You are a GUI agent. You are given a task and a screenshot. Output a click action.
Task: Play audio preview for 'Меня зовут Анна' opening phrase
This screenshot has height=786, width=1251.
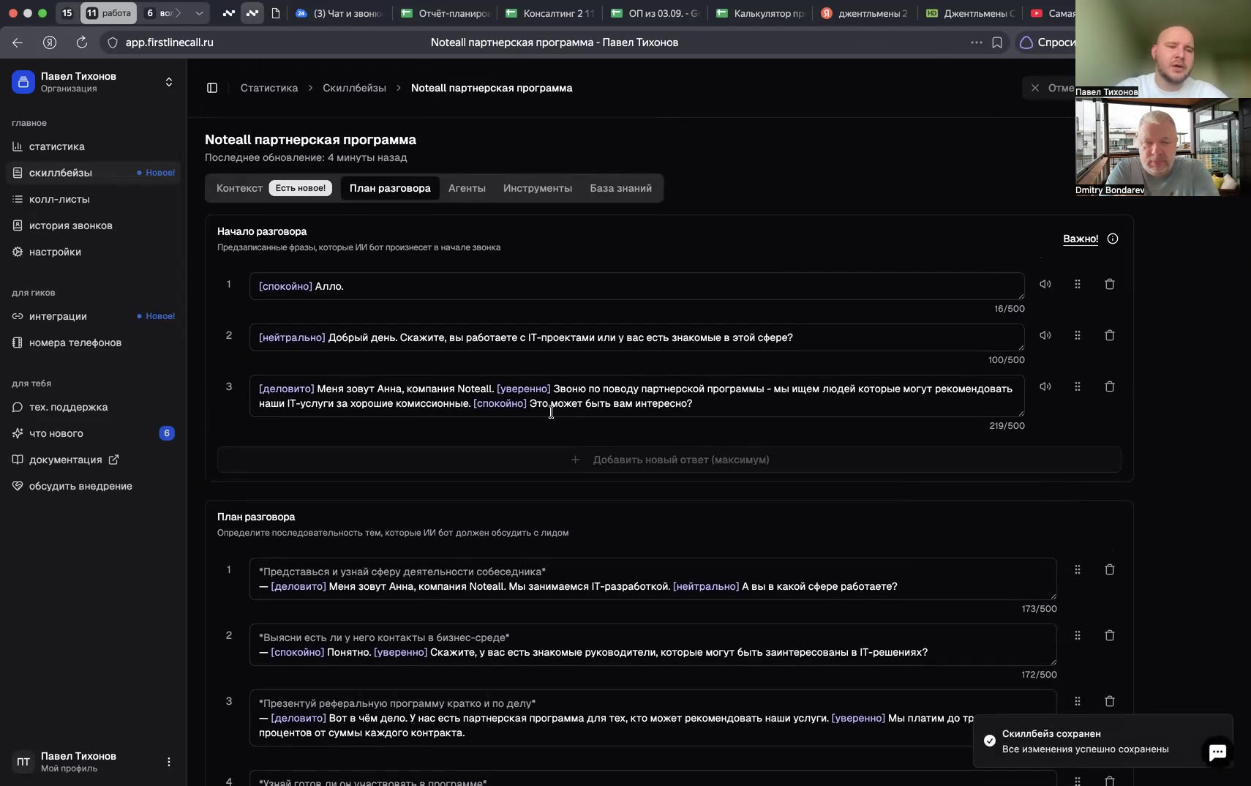1045,386
